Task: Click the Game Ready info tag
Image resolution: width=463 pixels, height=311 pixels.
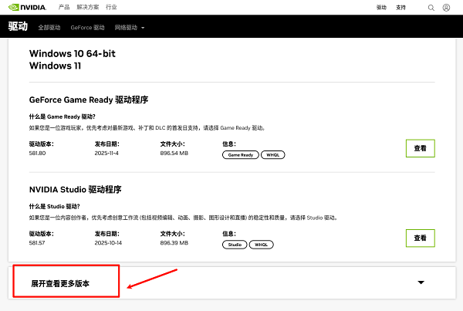Action: [239, 154]
